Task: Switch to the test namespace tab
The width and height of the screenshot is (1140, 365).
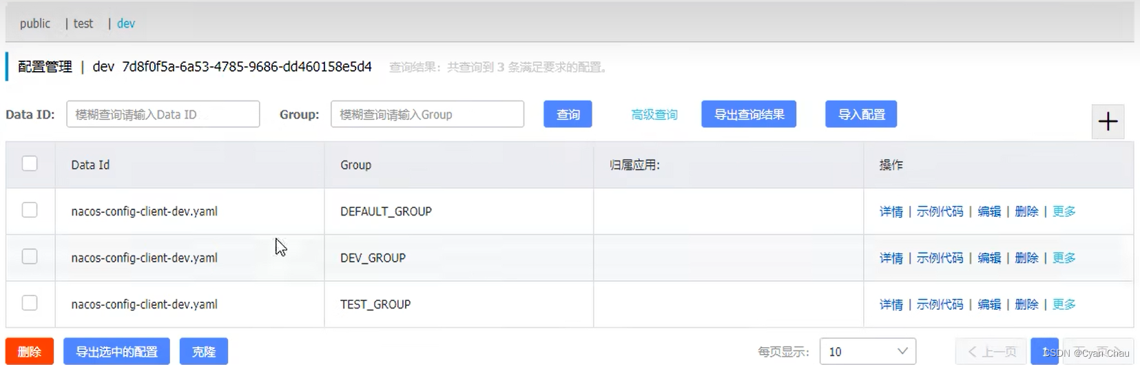Action: [x=83, y=23]
